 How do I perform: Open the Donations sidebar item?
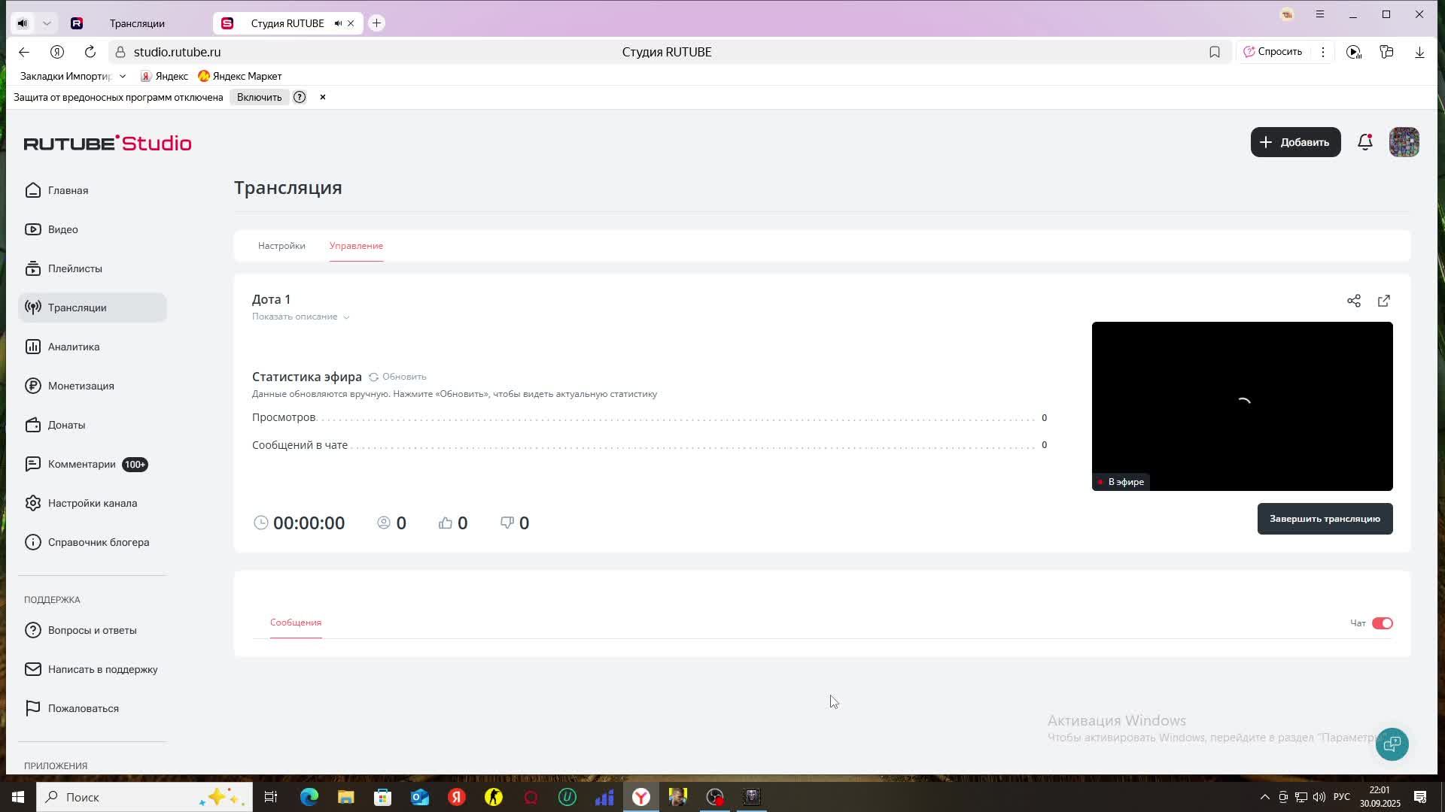pyautogui.click(x=66, y=425)
